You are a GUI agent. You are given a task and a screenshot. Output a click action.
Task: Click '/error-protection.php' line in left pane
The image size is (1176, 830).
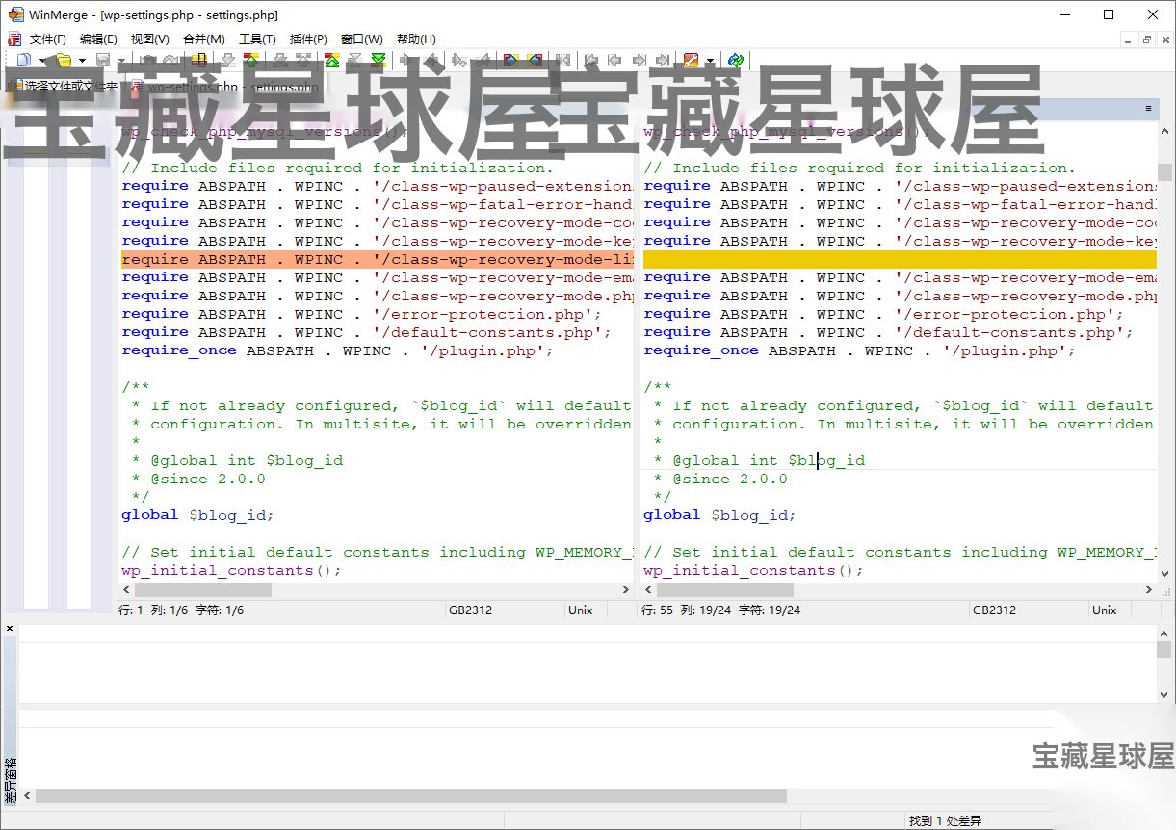tap(361, 314)
